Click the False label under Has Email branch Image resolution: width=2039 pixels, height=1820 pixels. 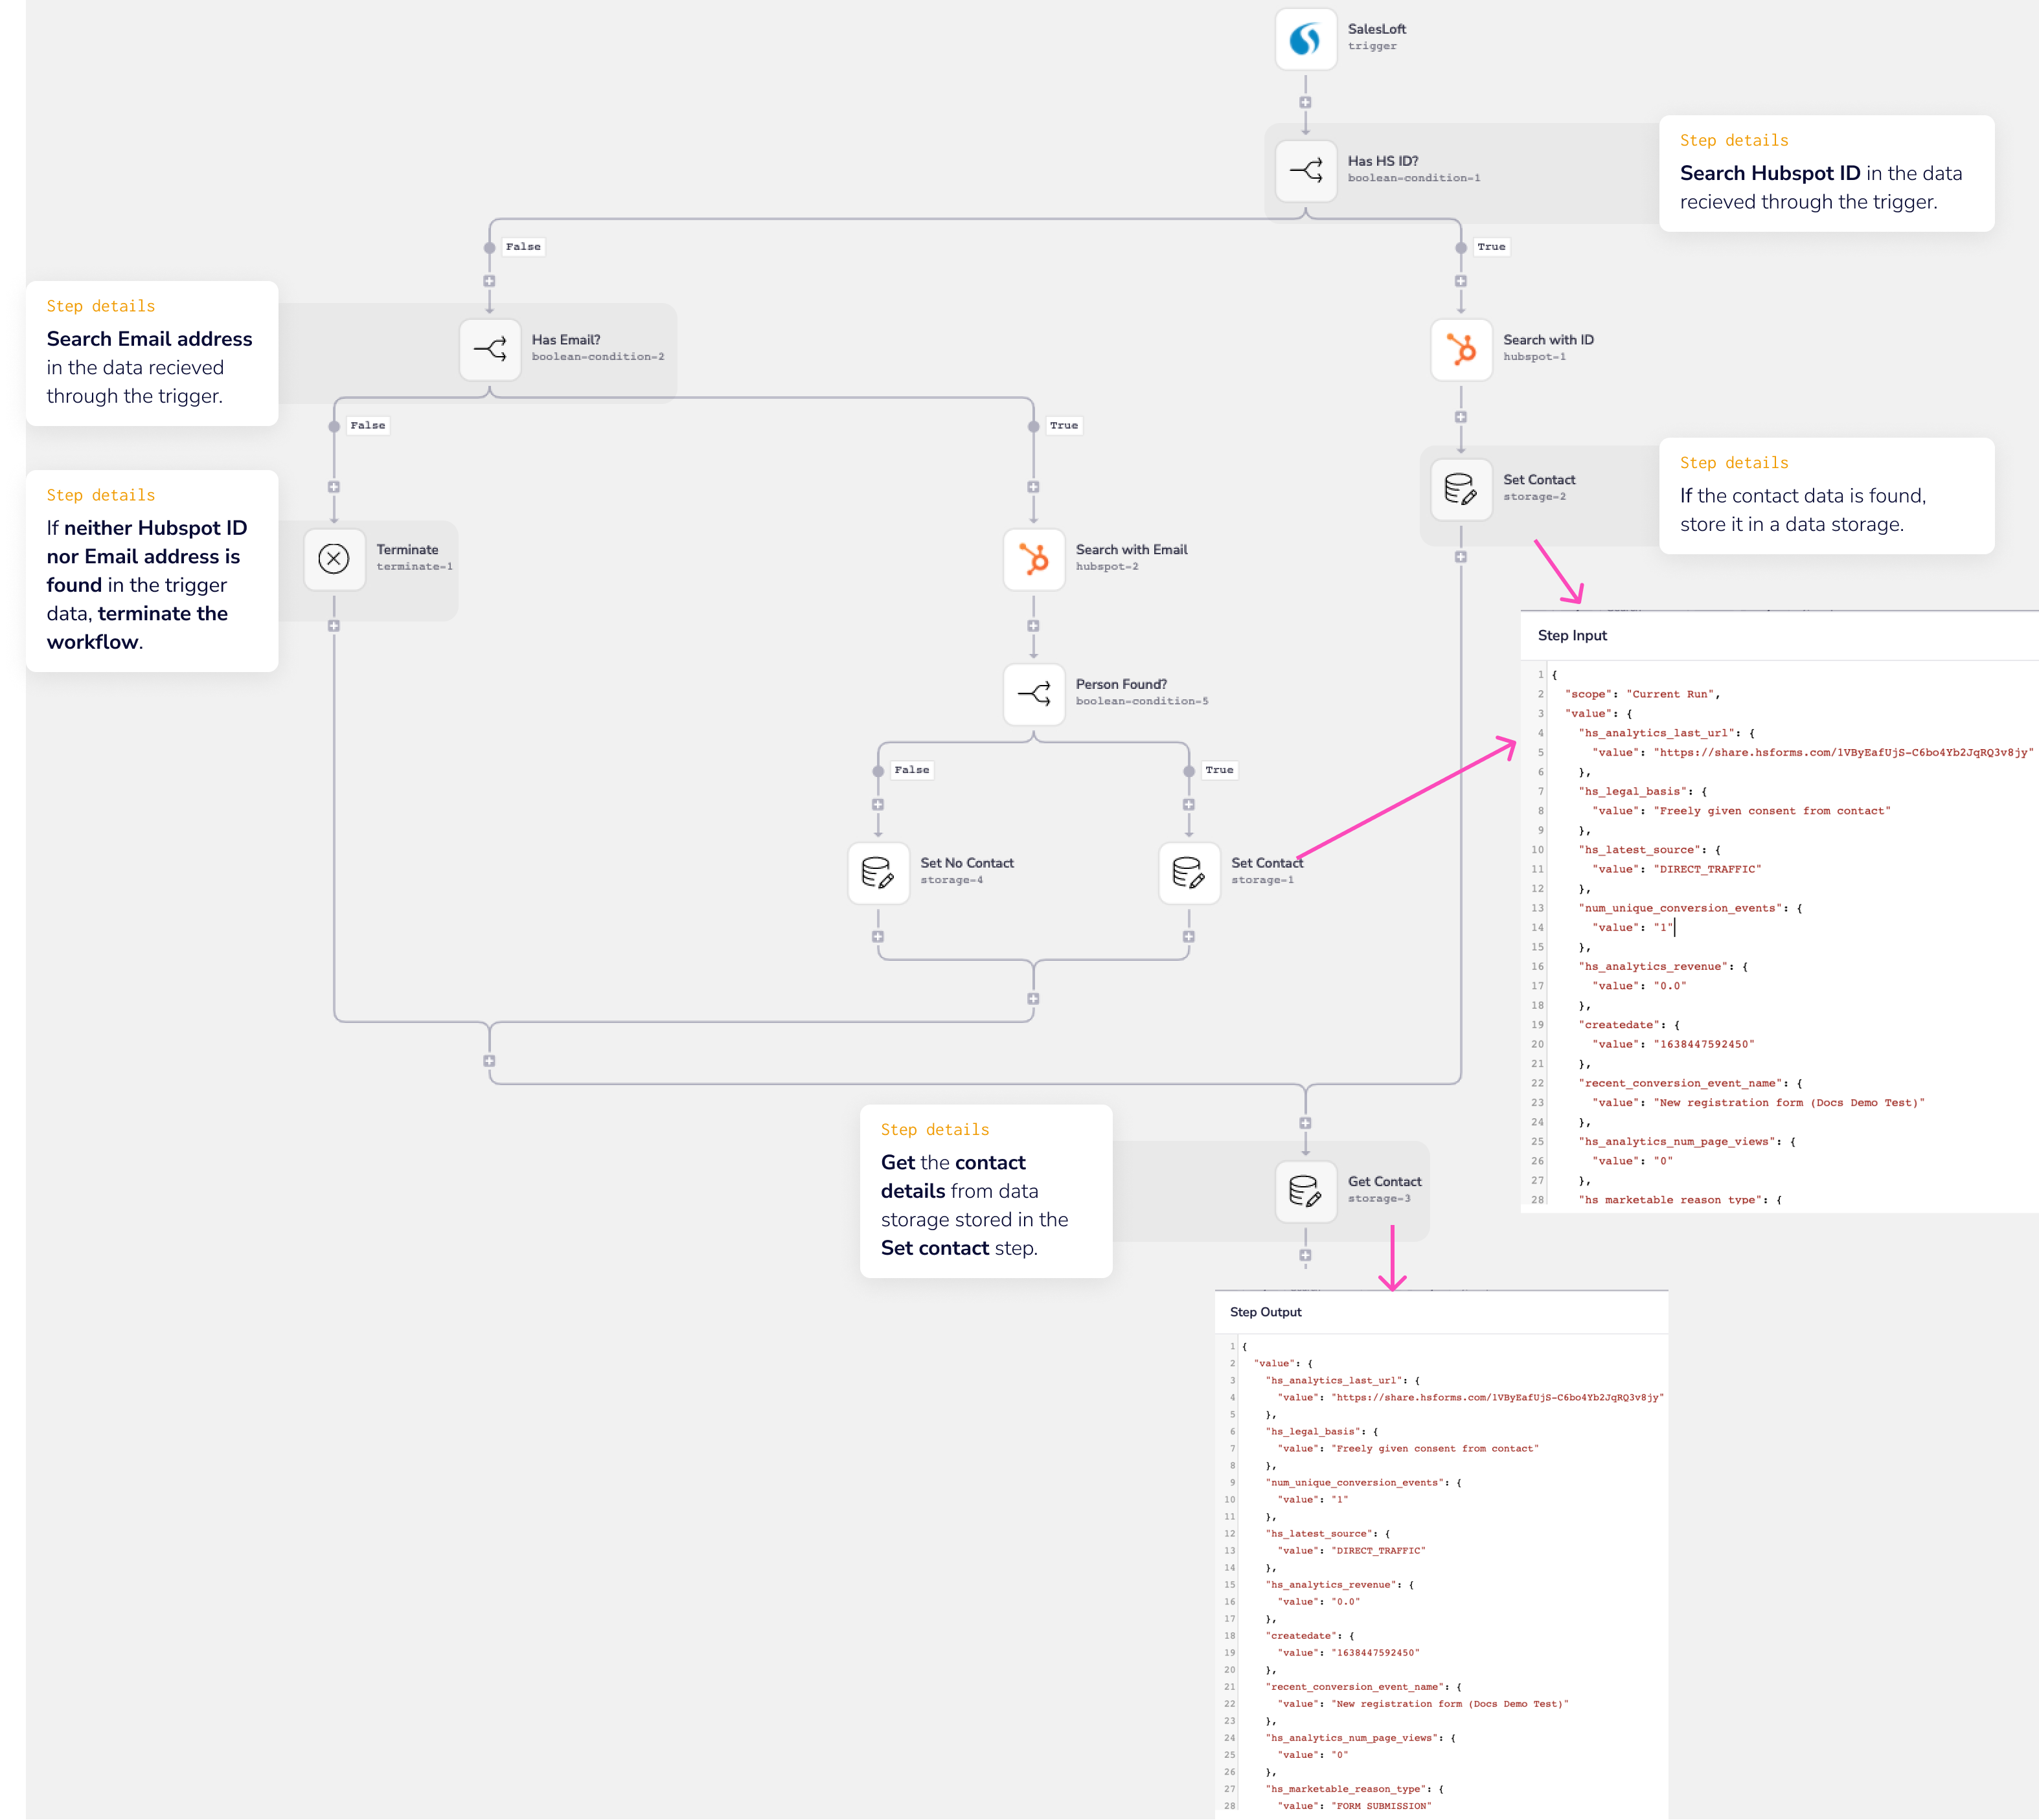click(x=367, y=425)
